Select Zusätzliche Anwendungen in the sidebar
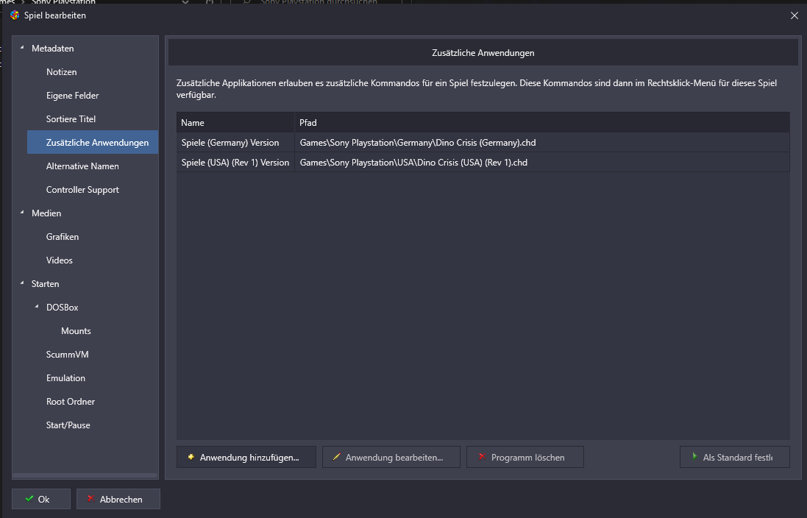The height and width of the screenshot is (518, 807). click(93, 142)
